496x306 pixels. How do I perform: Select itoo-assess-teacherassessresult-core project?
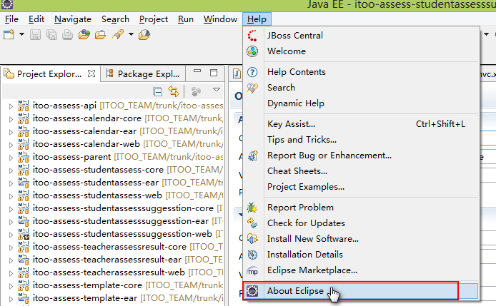[x=109, y=247]
